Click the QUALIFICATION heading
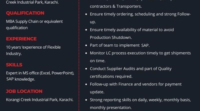Screen dimensions: 200x111 [25, 13]
